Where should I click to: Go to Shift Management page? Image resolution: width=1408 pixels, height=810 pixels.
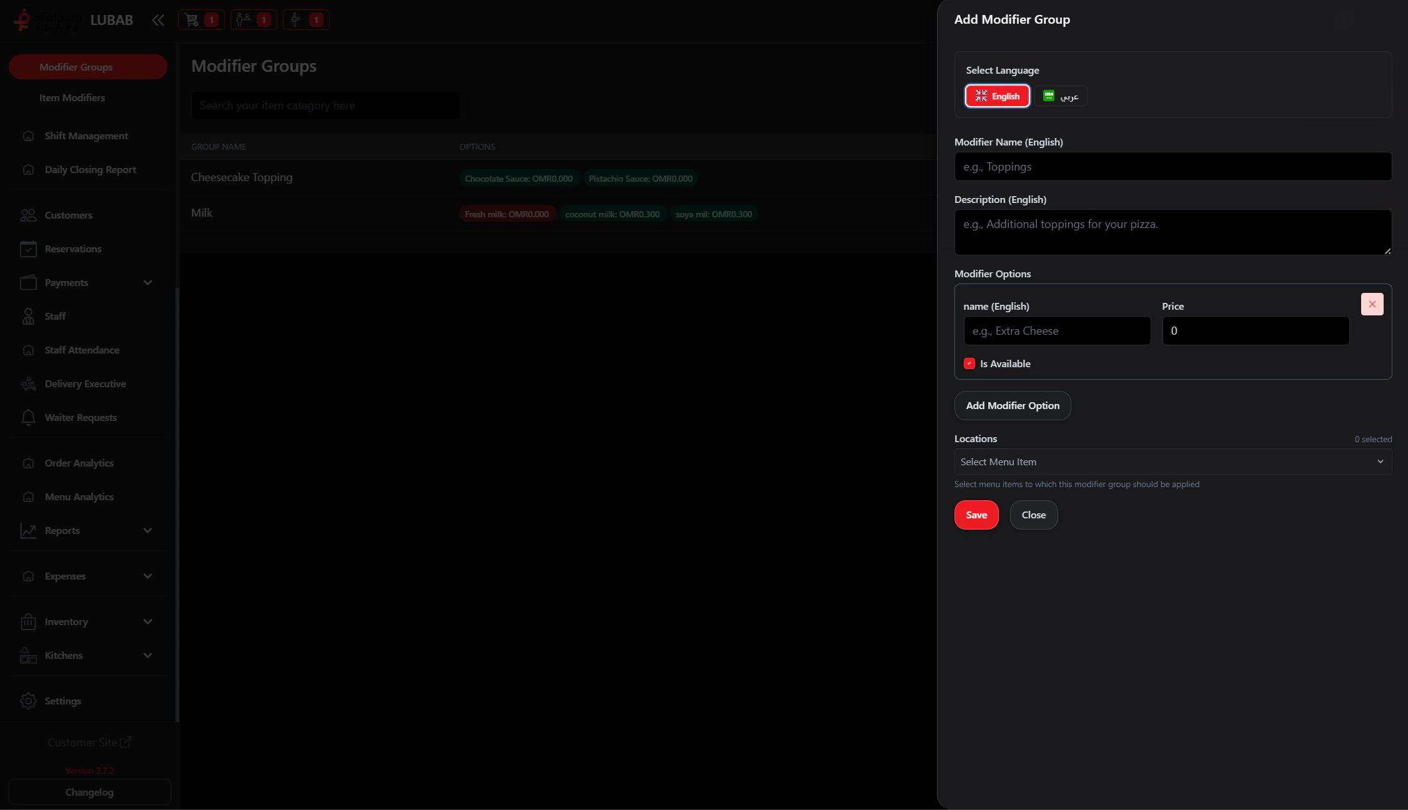tap(86, 136)
